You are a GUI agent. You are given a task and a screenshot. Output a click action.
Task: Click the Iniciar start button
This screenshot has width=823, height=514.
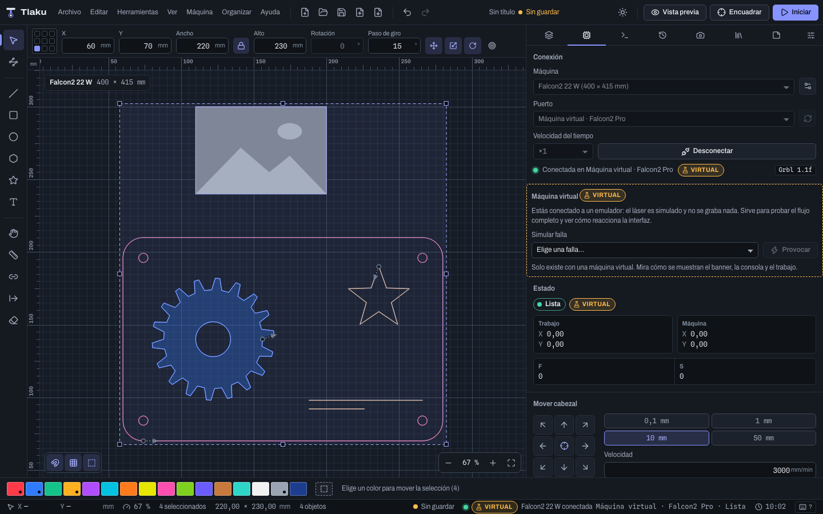(796, 12)
